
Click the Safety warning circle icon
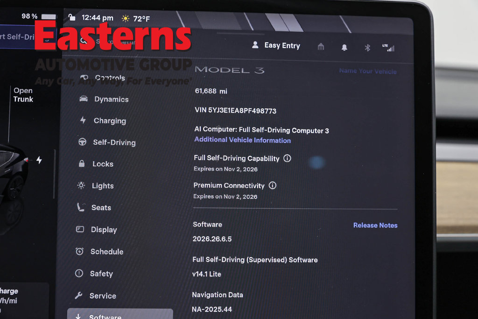coord(79,273)
